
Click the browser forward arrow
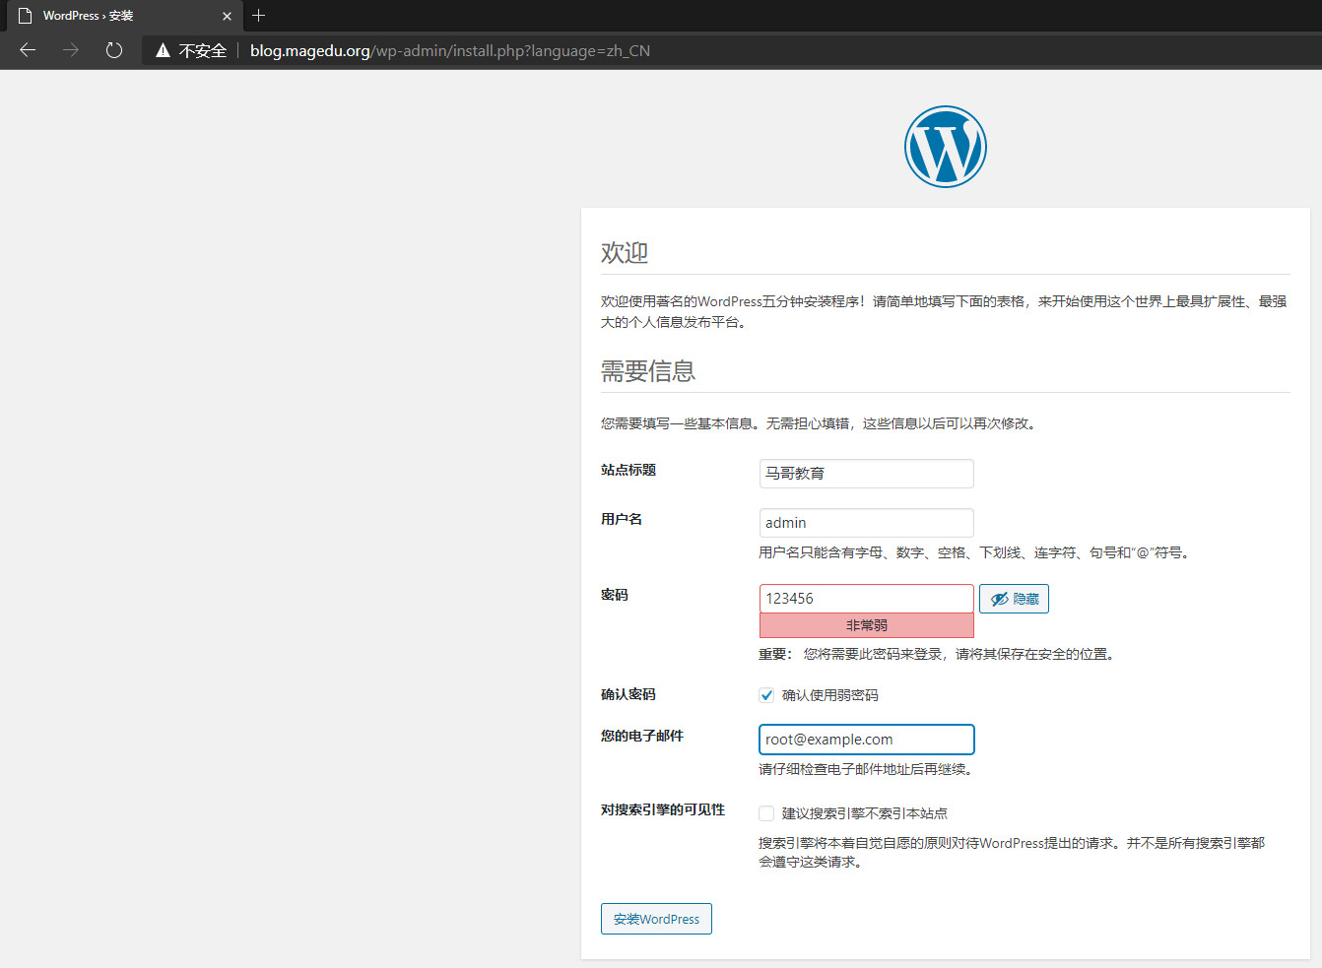(71, 50)
